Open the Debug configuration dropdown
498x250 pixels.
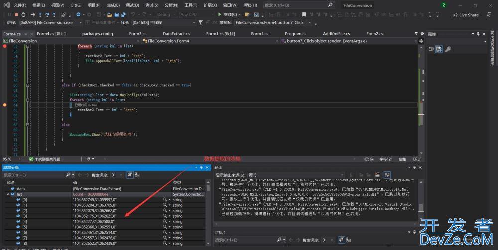[x=166, y=14]
